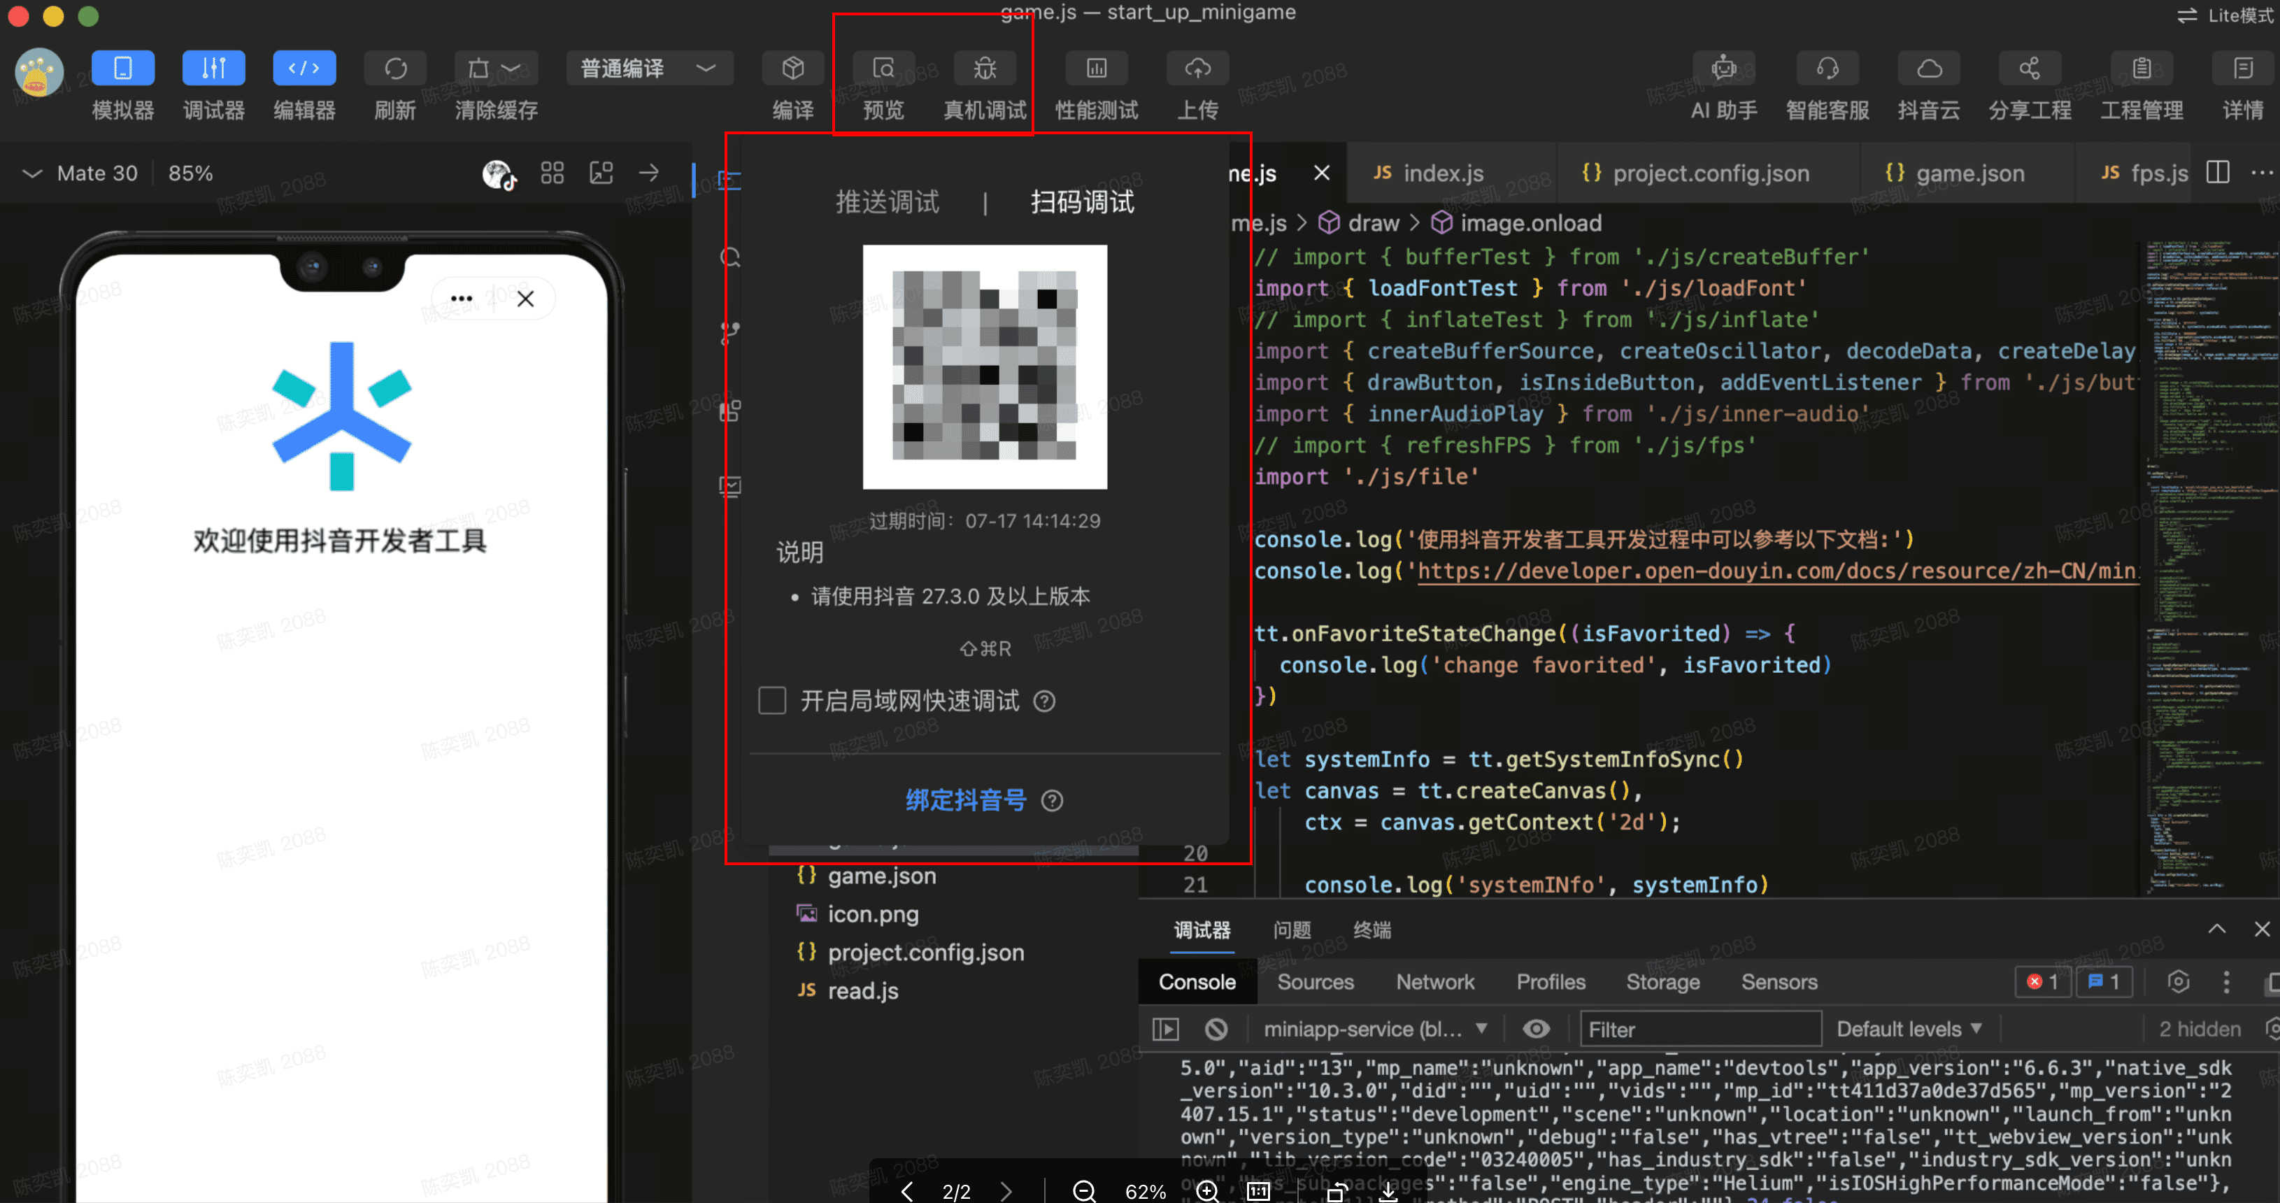
Task: Toggle the console live expression eye icon
Action: tap(1536, 1029)
